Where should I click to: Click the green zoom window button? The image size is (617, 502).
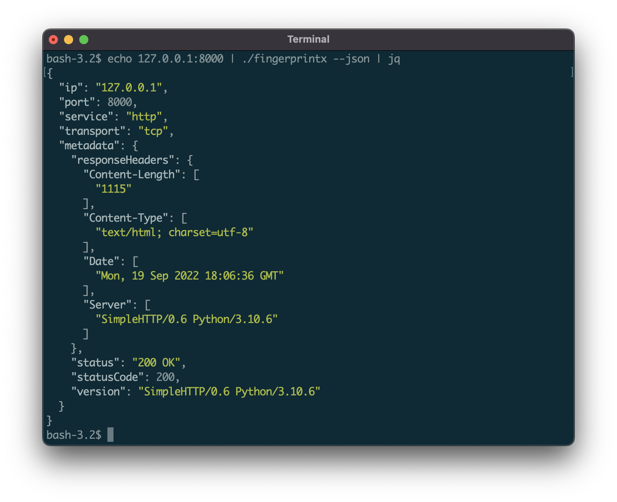pyautogui.click(x=84, y=40)
